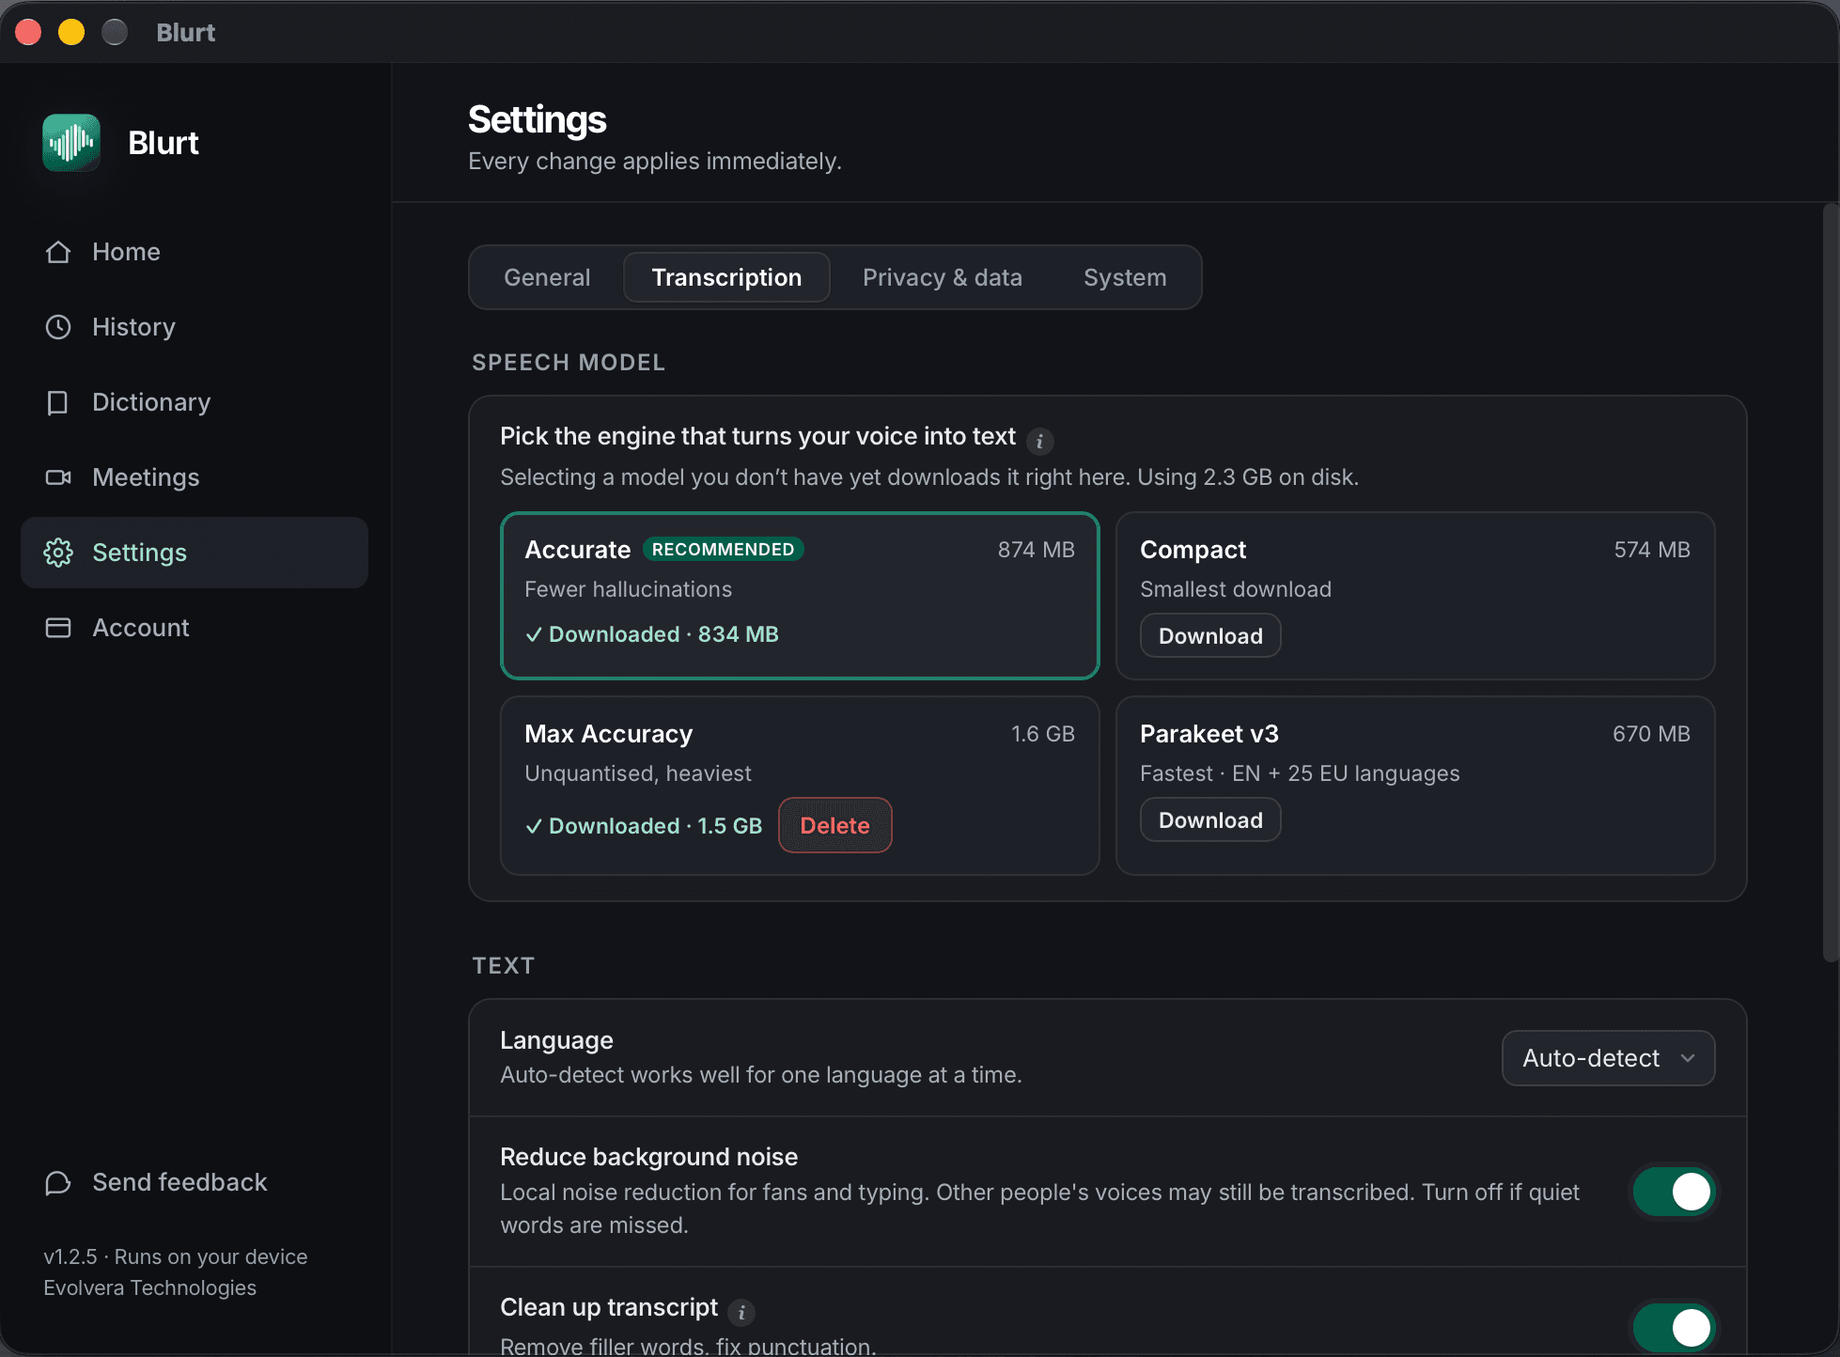1840x1357 pixels.
Task: Click the 'v1.2.5 · Runs on your device' text
Action: pos(175,1256)
